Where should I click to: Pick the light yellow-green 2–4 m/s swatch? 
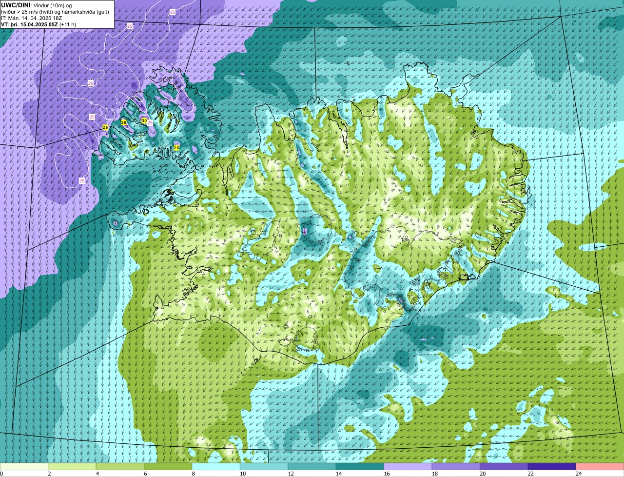point(73,466)
